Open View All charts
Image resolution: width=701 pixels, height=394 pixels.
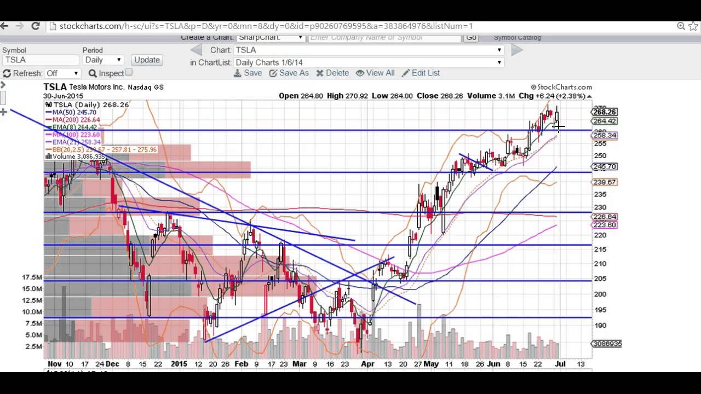tap(380, 73)
